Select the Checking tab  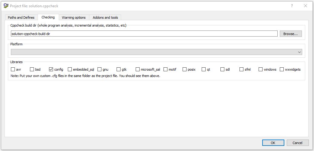(x=48, y=17)
